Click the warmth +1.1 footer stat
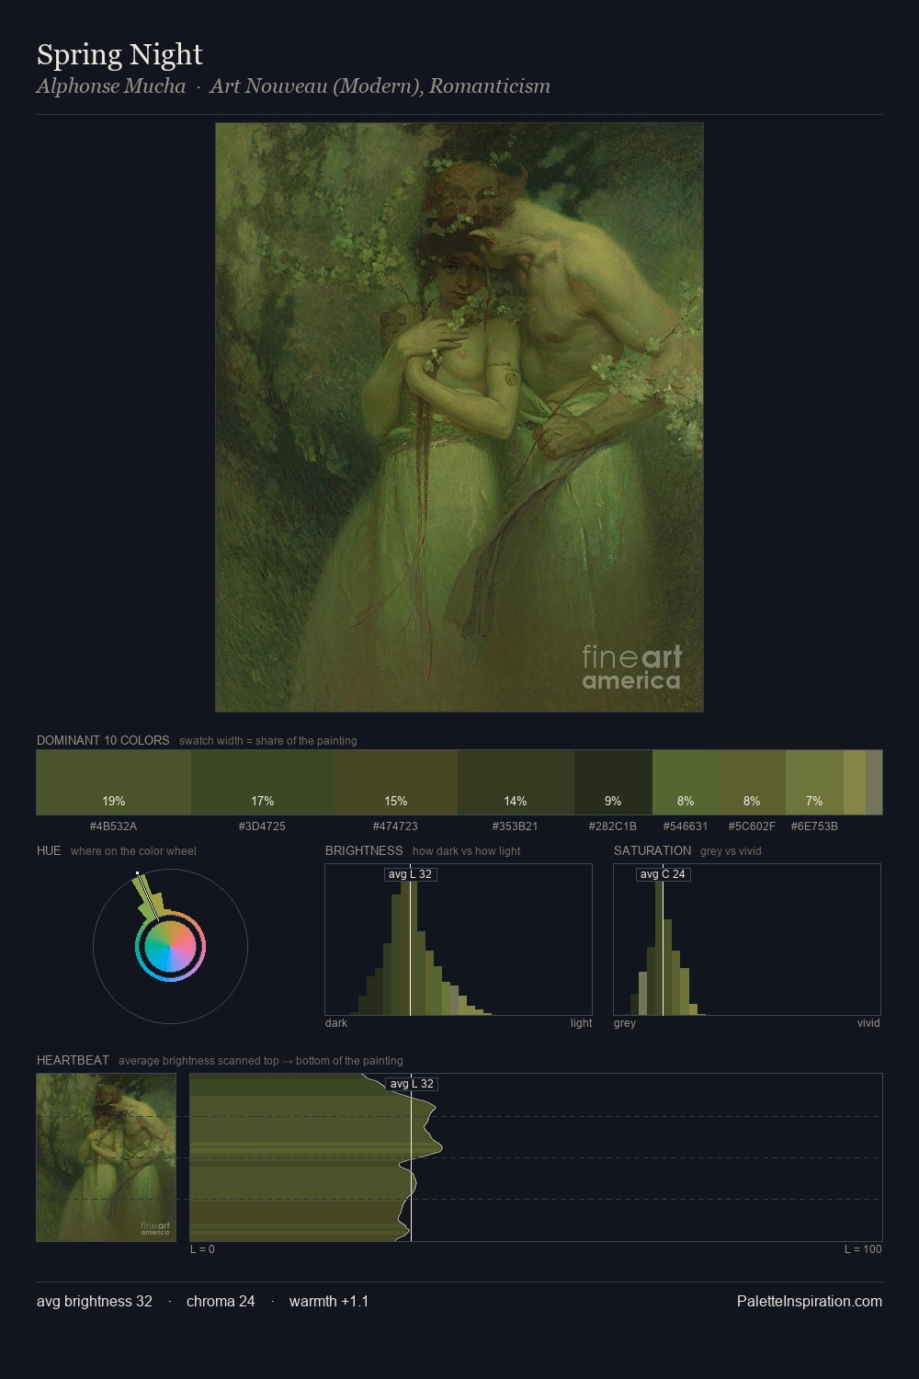 tap(329, 1301)
